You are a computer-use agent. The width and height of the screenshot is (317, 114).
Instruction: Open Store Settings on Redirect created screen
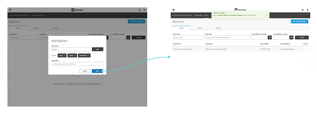198,15
